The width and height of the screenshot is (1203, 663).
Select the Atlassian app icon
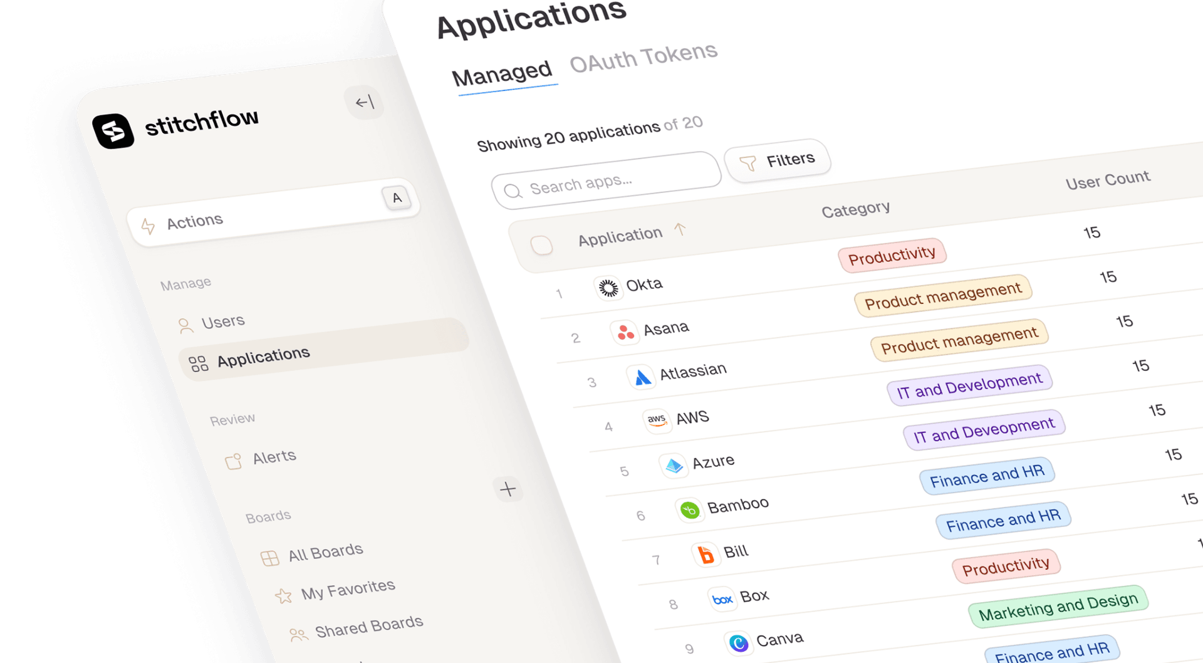640,375
